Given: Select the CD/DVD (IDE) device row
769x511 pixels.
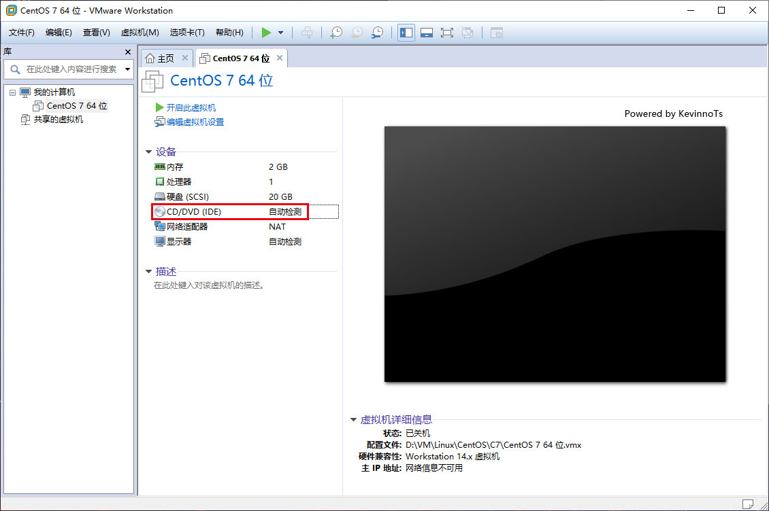Looking at the screenshot, I should [x=245, y=211].
